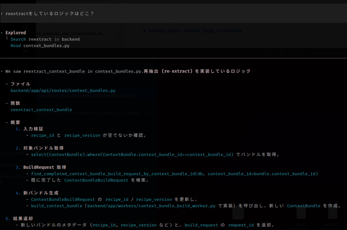Click the 'build_context_bundle' function reference
347x230 pixels.
[x=57, y=206]
